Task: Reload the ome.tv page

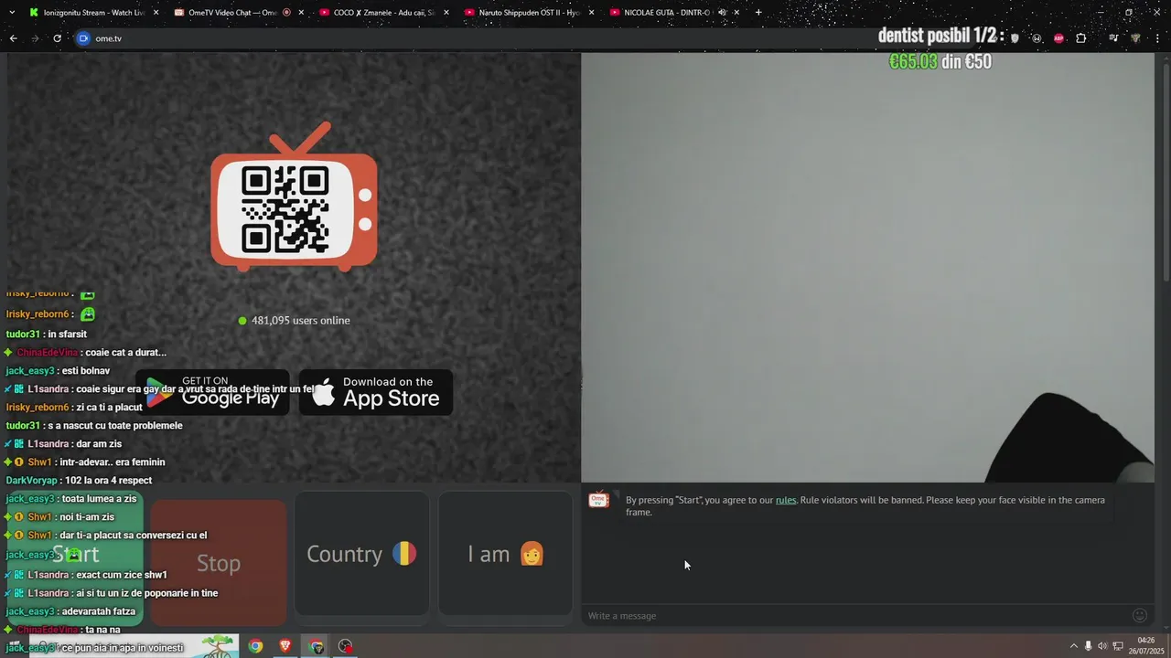Action: click(57, 38)
